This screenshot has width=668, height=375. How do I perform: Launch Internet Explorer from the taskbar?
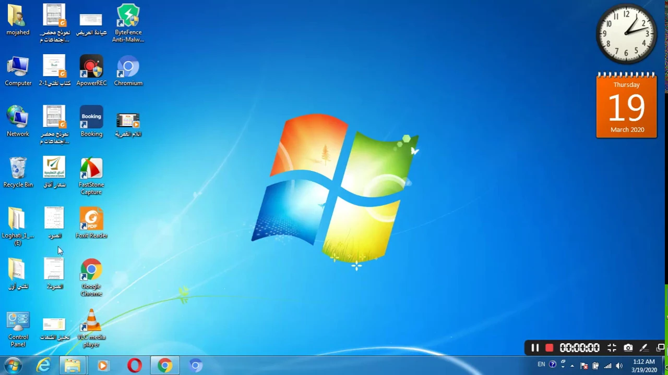[43, 366]
